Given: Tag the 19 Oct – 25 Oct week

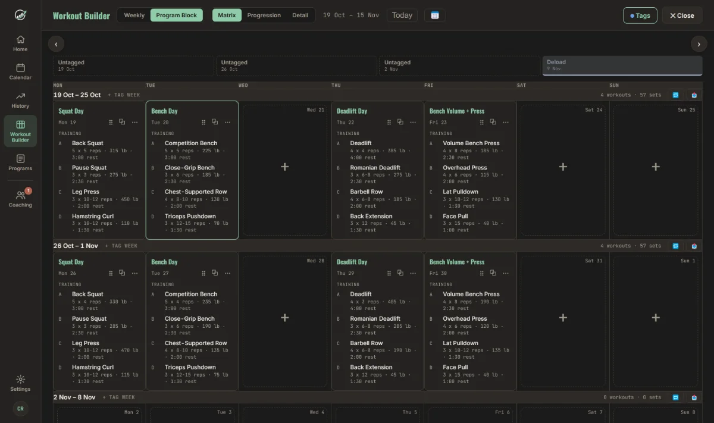Looking at the screenshot, I should tap(124, 95).
